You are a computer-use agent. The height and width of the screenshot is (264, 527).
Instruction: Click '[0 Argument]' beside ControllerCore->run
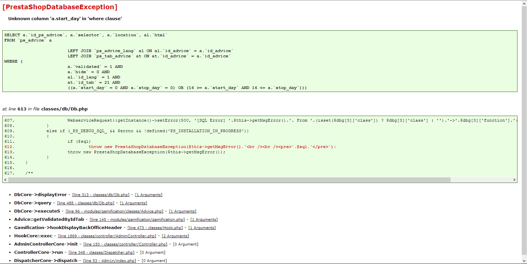[x=153, y=252]
